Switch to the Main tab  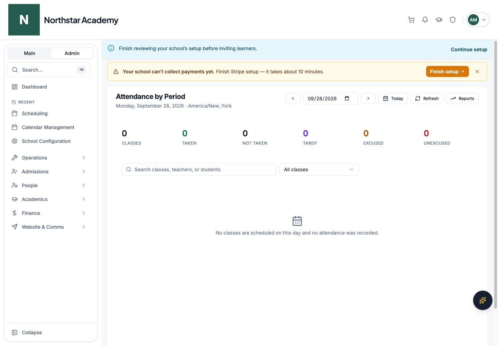[x=29, y=53]
